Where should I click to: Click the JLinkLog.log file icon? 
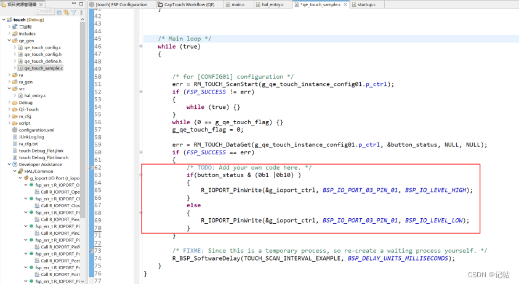15,137
